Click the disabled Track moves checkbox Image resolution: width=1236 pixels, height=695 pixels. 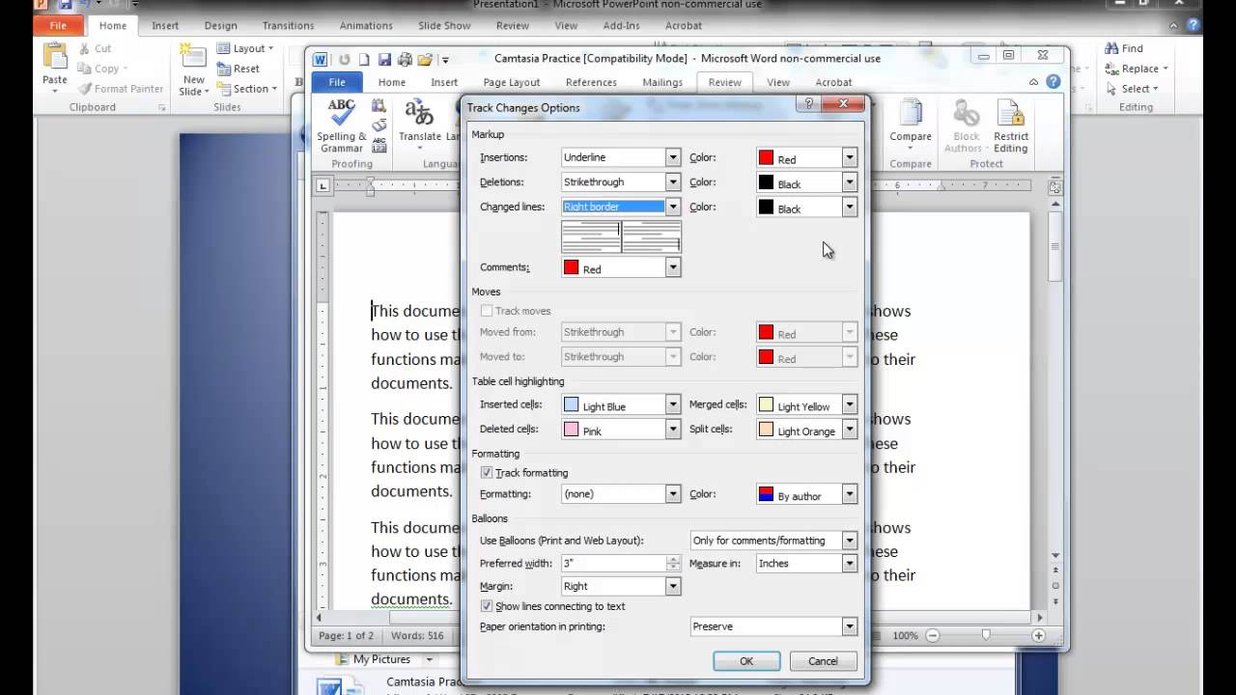[x=487, y=311]
